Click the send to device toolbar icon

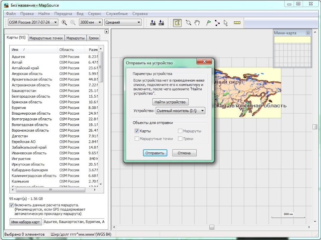153,23
